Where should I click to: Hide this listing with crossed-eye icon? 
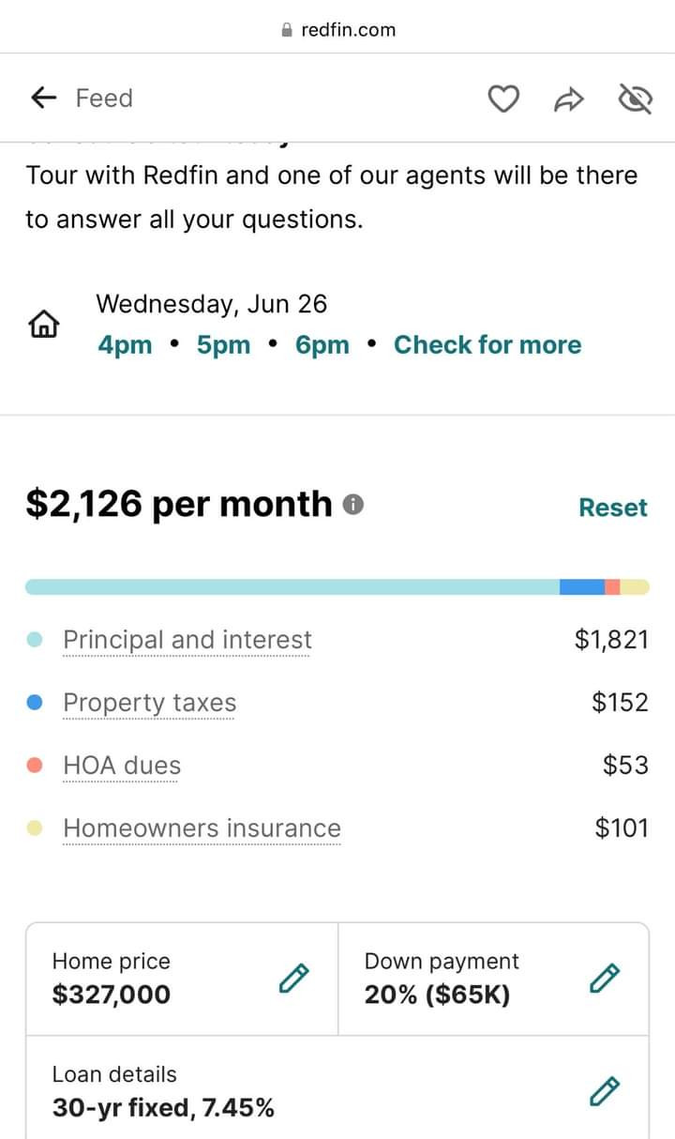click(x=636, y=99)
